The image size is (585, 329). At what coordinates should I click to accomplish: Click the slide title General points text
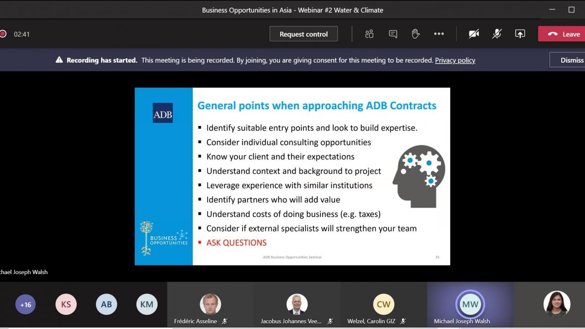(x=317, y=106)
